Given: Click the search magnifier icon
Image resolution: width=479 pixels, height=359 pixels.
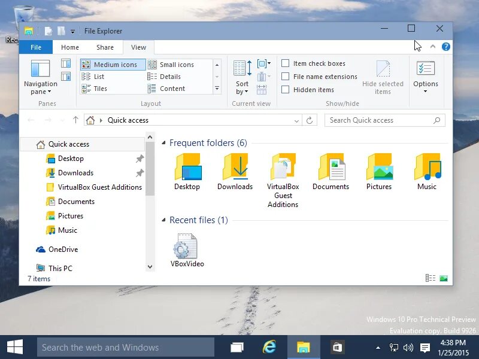Looking at the screenshot, I should pyautogui.click(x=437, y=120).
